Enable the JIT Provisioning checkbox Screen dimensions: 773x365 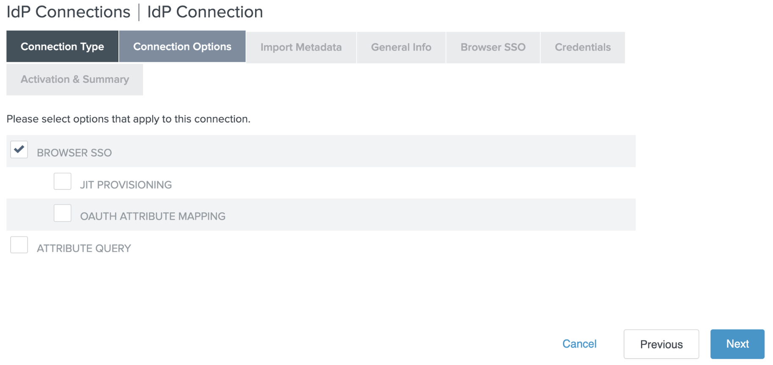click(x=62, y=181)
